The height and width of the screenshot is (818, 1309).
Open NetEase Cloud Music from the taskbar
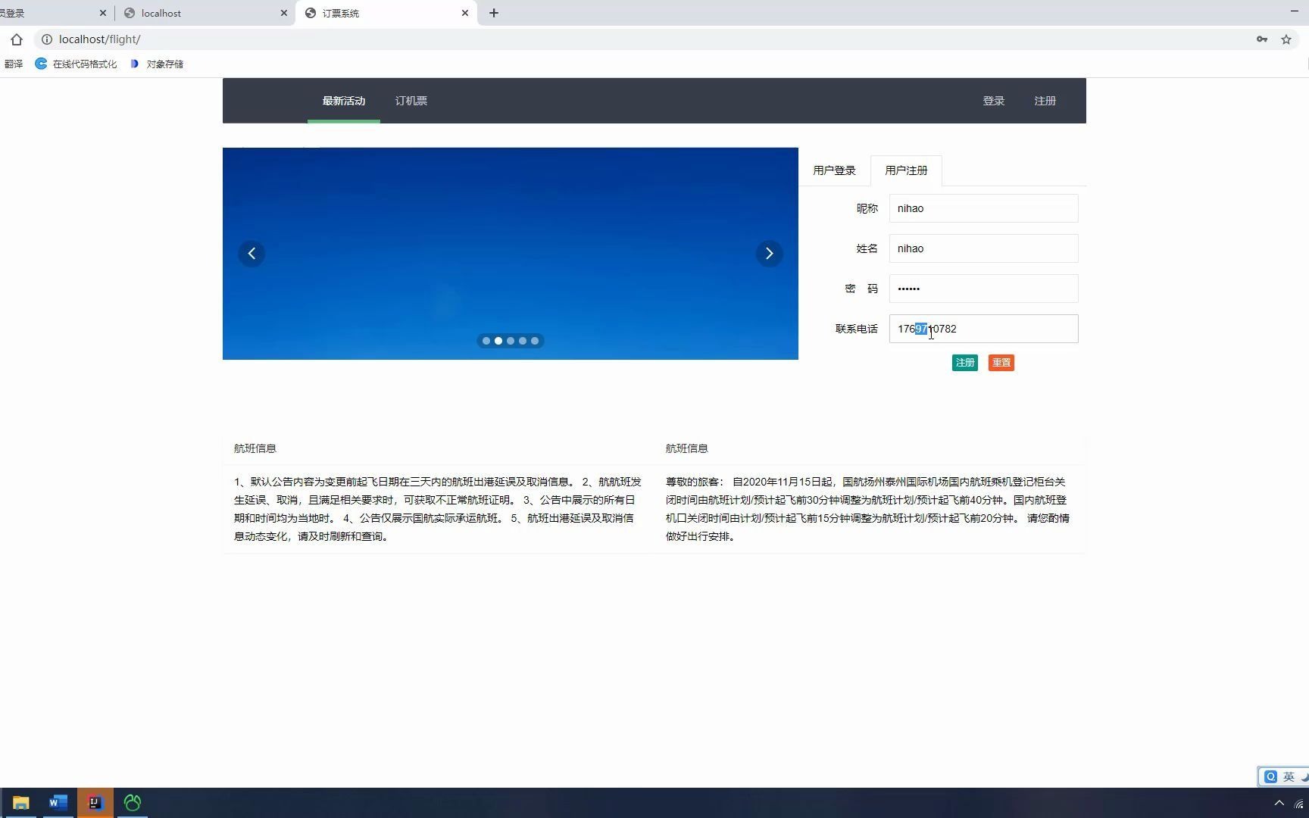point(132,803)
